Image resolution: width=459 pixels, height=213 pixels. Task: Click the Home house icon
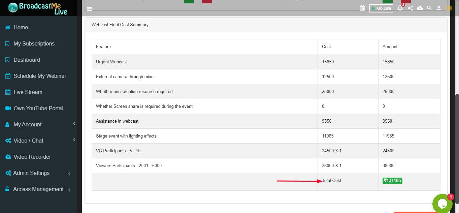pyautogui.click(x=8, y=28)
